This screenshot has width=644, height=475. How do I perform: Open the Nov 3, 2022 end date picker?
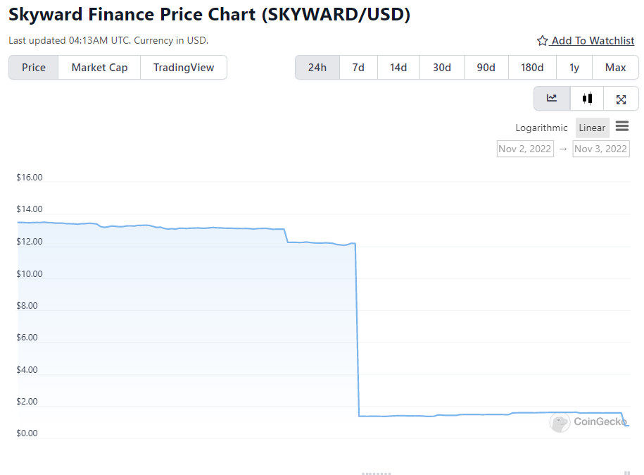pyautogui.click(x=601, y=149)
